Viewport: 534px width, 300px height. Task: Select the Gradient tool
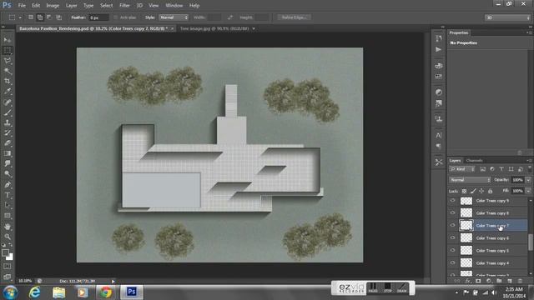coord(8,153)
